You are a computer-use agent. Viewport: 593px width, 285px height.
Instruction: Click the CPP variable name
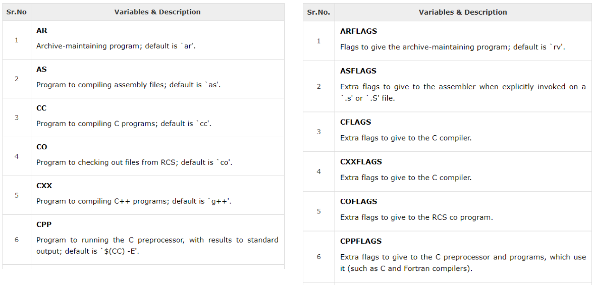(44, 224)
